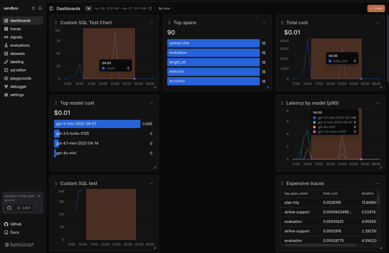The width and height of the screenshot is (389, 253).
Task: Select the 1d time range chip
Action: point(89,9)
